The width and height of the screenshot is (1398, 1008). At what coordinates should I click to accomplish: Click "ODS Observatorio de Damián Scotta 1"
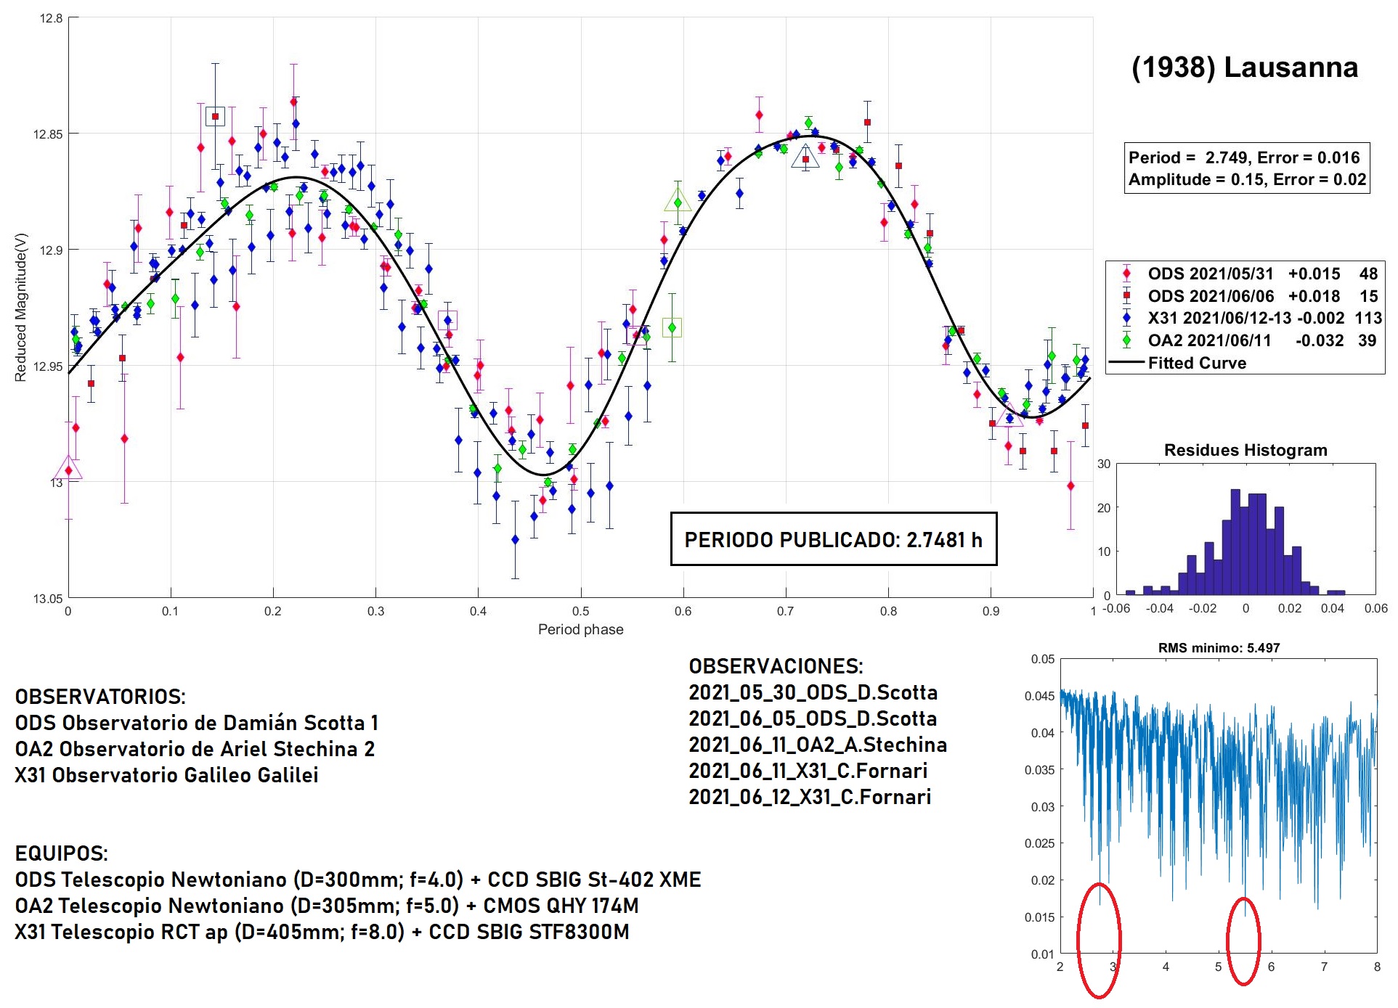point(196,723)
